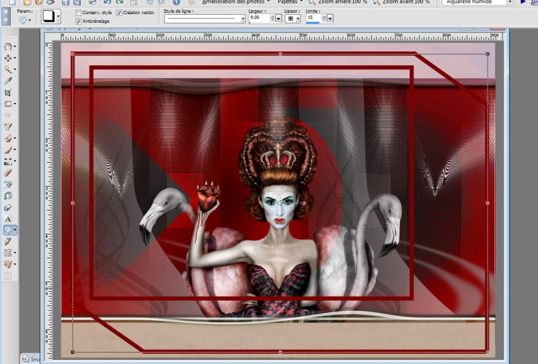Close the tool options palette with X
The image size is (538, 364).
pos(5,11)
